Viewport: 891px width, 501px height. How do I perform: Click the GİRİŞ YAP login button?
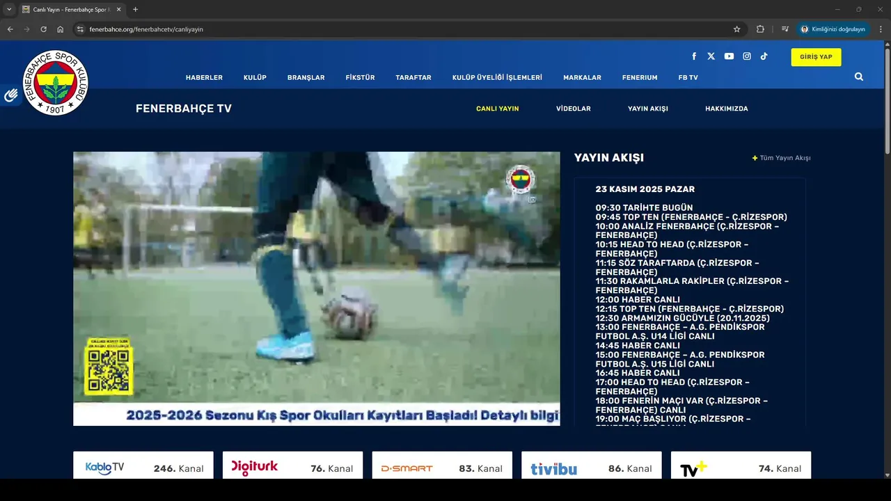pos(816,57)
